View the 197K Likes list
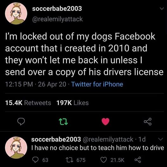 72,103
